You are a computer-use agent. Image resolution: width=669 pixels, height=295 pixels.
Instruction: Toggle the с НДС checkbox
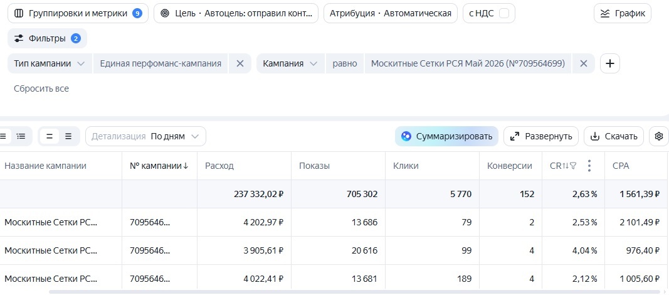pyautogui.click(x=504, y=13)
